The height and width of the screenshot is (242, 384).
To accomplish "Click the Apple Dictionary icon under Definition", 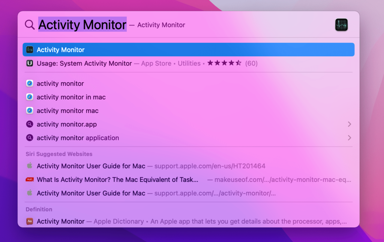I will point(30,221).
